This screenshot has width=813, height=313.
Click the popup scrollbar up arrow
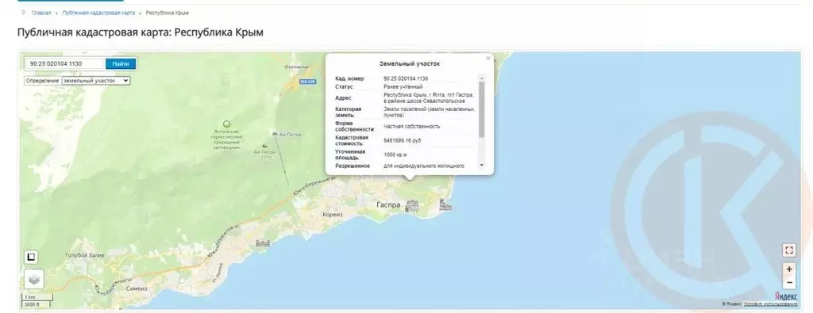click(x=482, y=78)
